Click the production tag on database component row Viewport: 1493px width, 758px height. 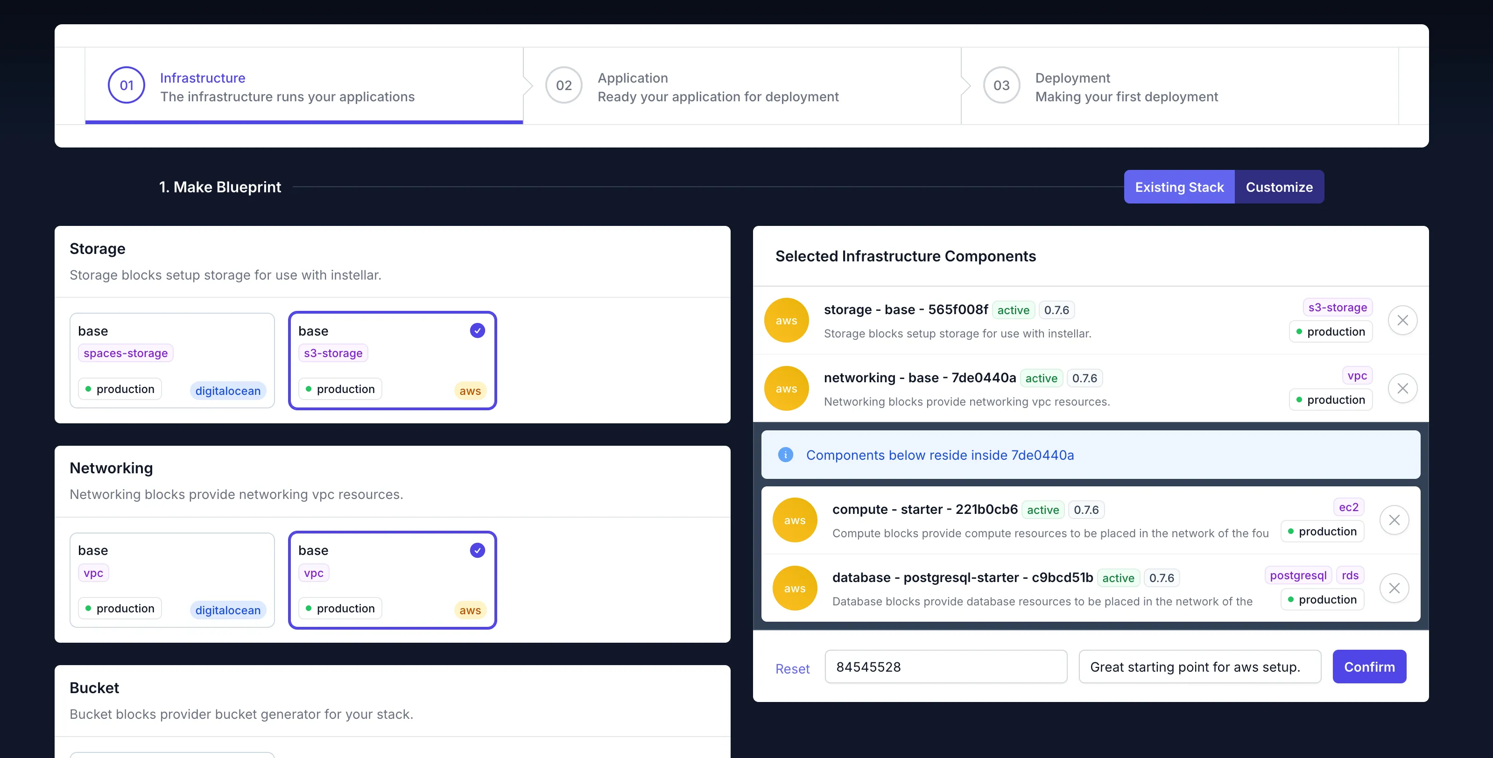1322,599
